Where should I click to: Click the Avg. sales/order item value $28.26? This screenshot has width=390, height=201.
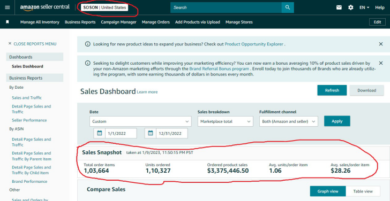(x=341, y=171)
